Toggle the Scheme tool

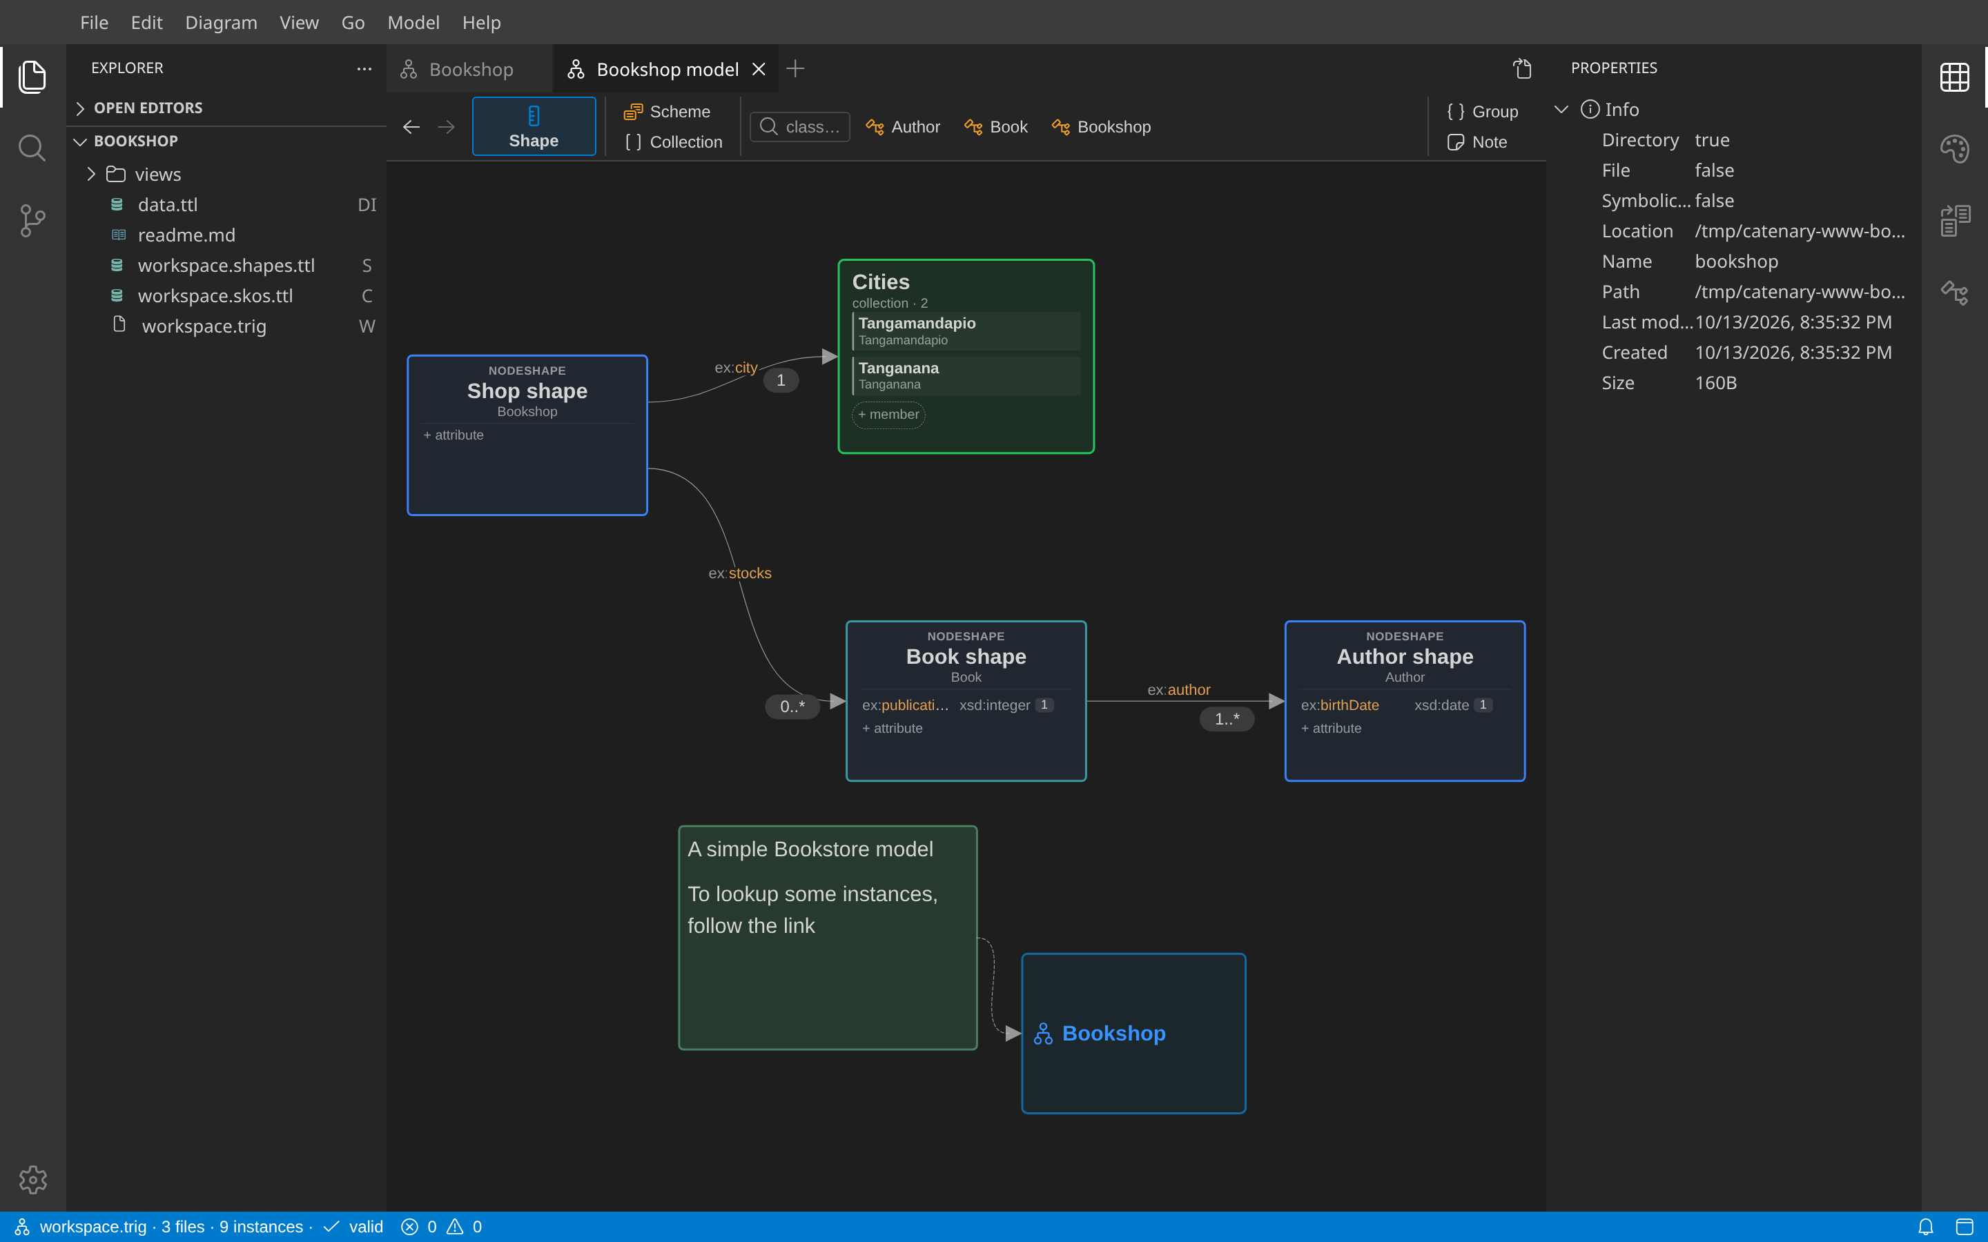point(667,112)
